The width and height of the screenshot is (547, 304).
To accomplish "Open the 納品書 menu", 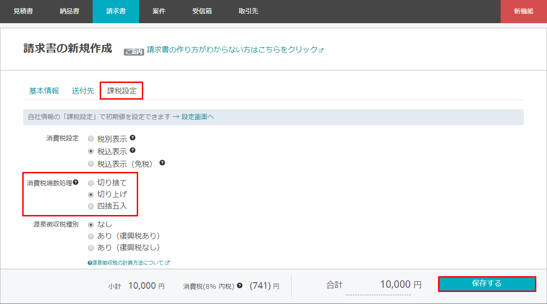I will coord(70,11).
